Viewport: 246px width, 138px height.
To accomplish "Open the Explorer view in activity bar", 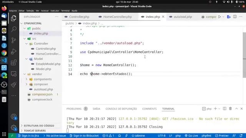I will (14, 18).
